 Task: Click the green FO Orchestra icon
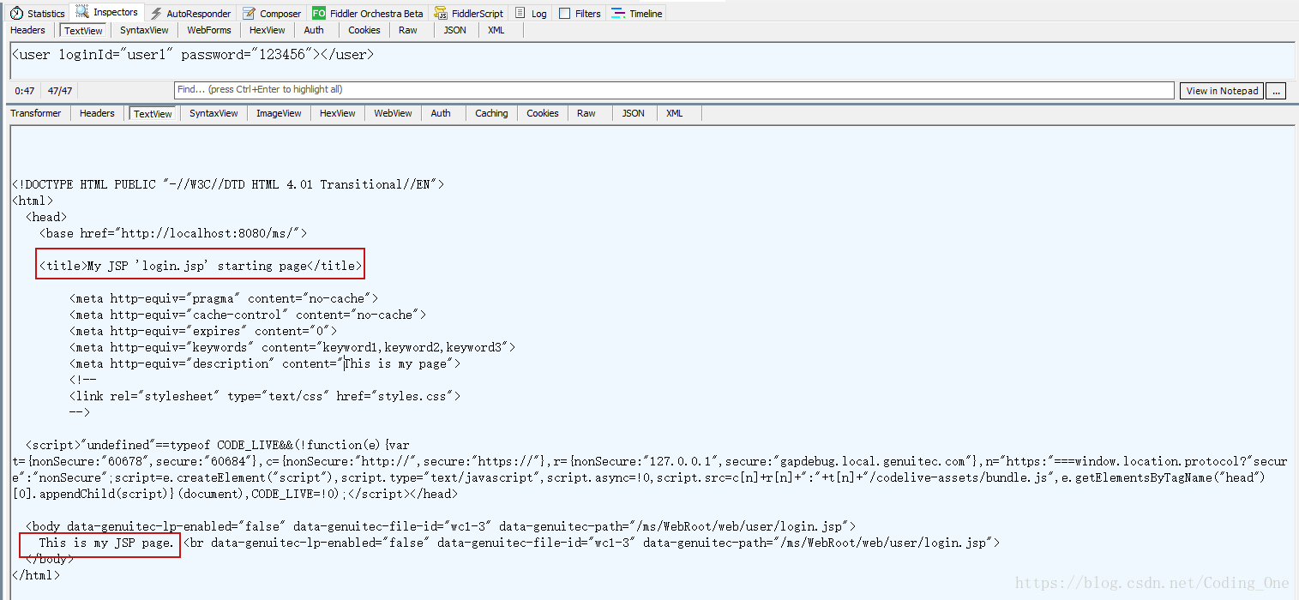click(x=318, y=14)
